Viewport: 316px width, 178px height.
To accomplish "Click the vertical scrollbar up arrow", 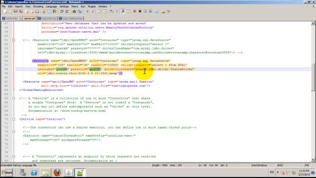I will 313,23.
